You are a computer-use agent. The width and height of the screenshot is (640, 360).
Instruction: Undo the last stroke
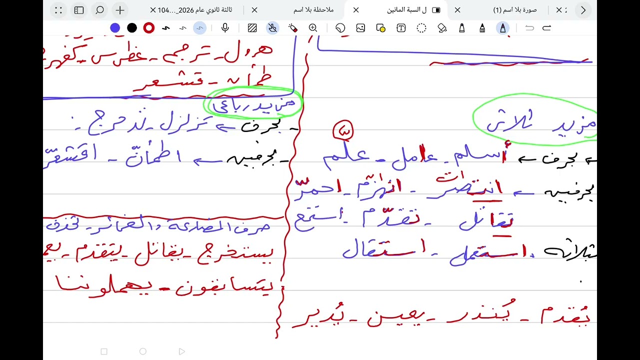(529, 28)
